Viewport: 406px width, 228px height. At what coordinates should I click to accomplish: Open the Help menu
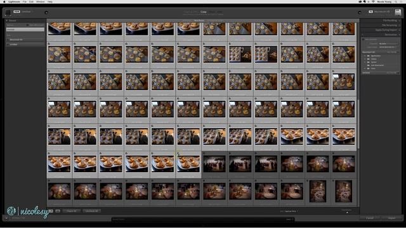50,1
